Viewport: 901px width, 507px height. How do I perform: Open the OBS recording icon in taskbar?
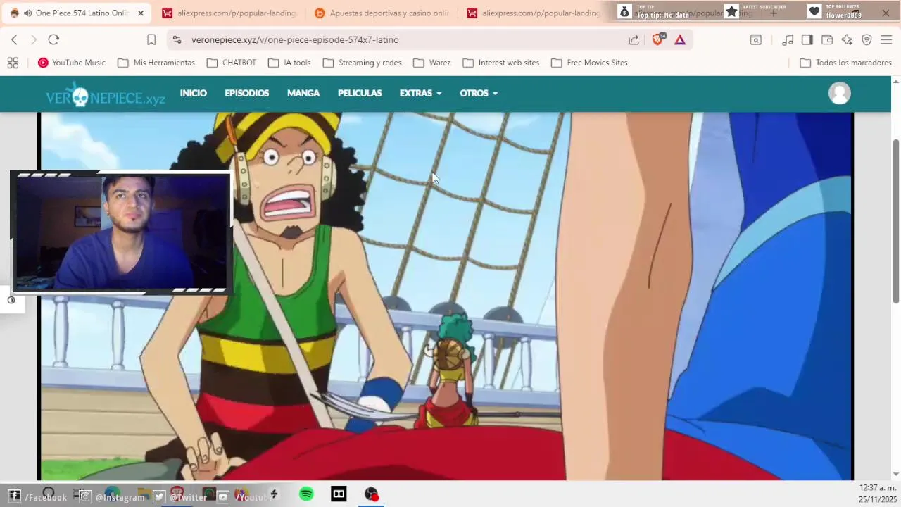click(372, 494)
